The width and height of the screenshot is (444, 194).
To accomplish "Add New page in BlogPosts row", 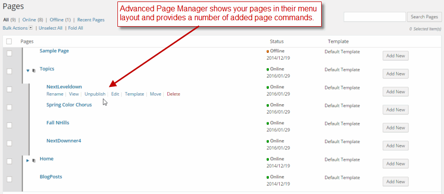I will point(396,182).
